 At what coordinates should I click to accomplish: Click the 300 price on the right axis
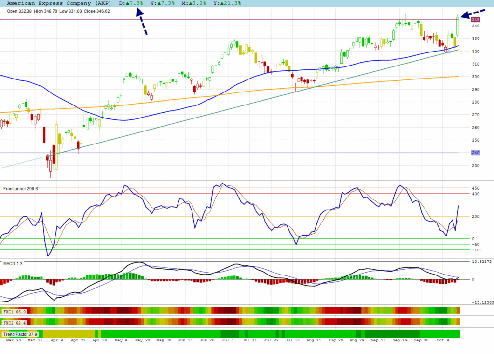pyautogui.click(x=476, y=77)
